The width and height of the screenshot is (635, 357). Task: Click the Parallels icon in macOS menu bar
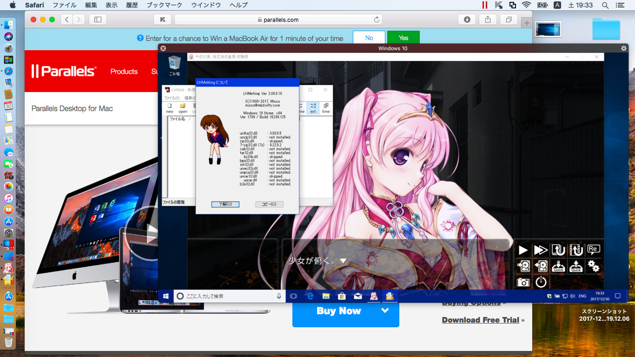coord(485,5)
